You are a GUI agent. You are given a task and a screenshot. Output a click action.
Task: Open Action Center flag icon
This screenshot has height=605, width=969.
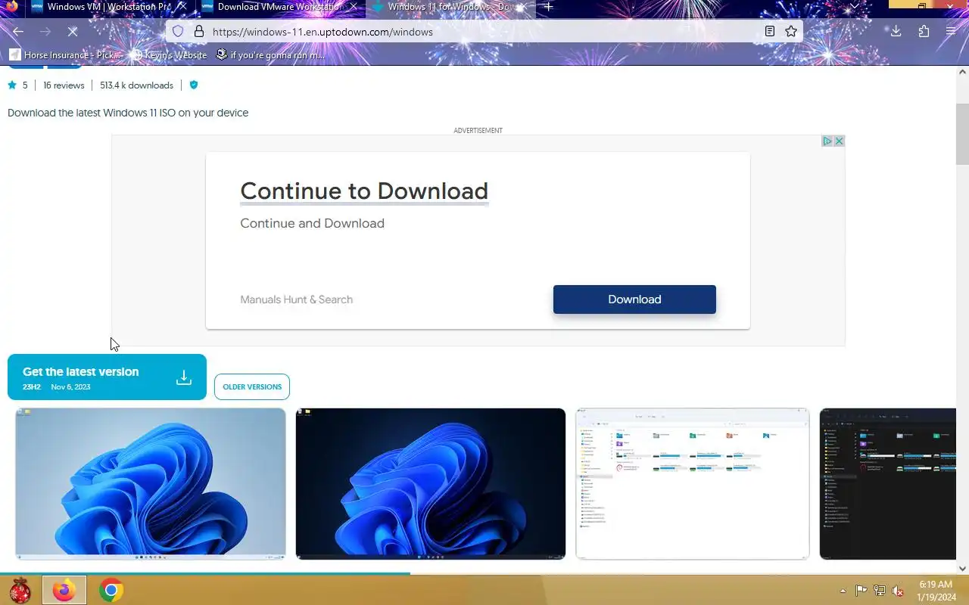tap(862, 591)
